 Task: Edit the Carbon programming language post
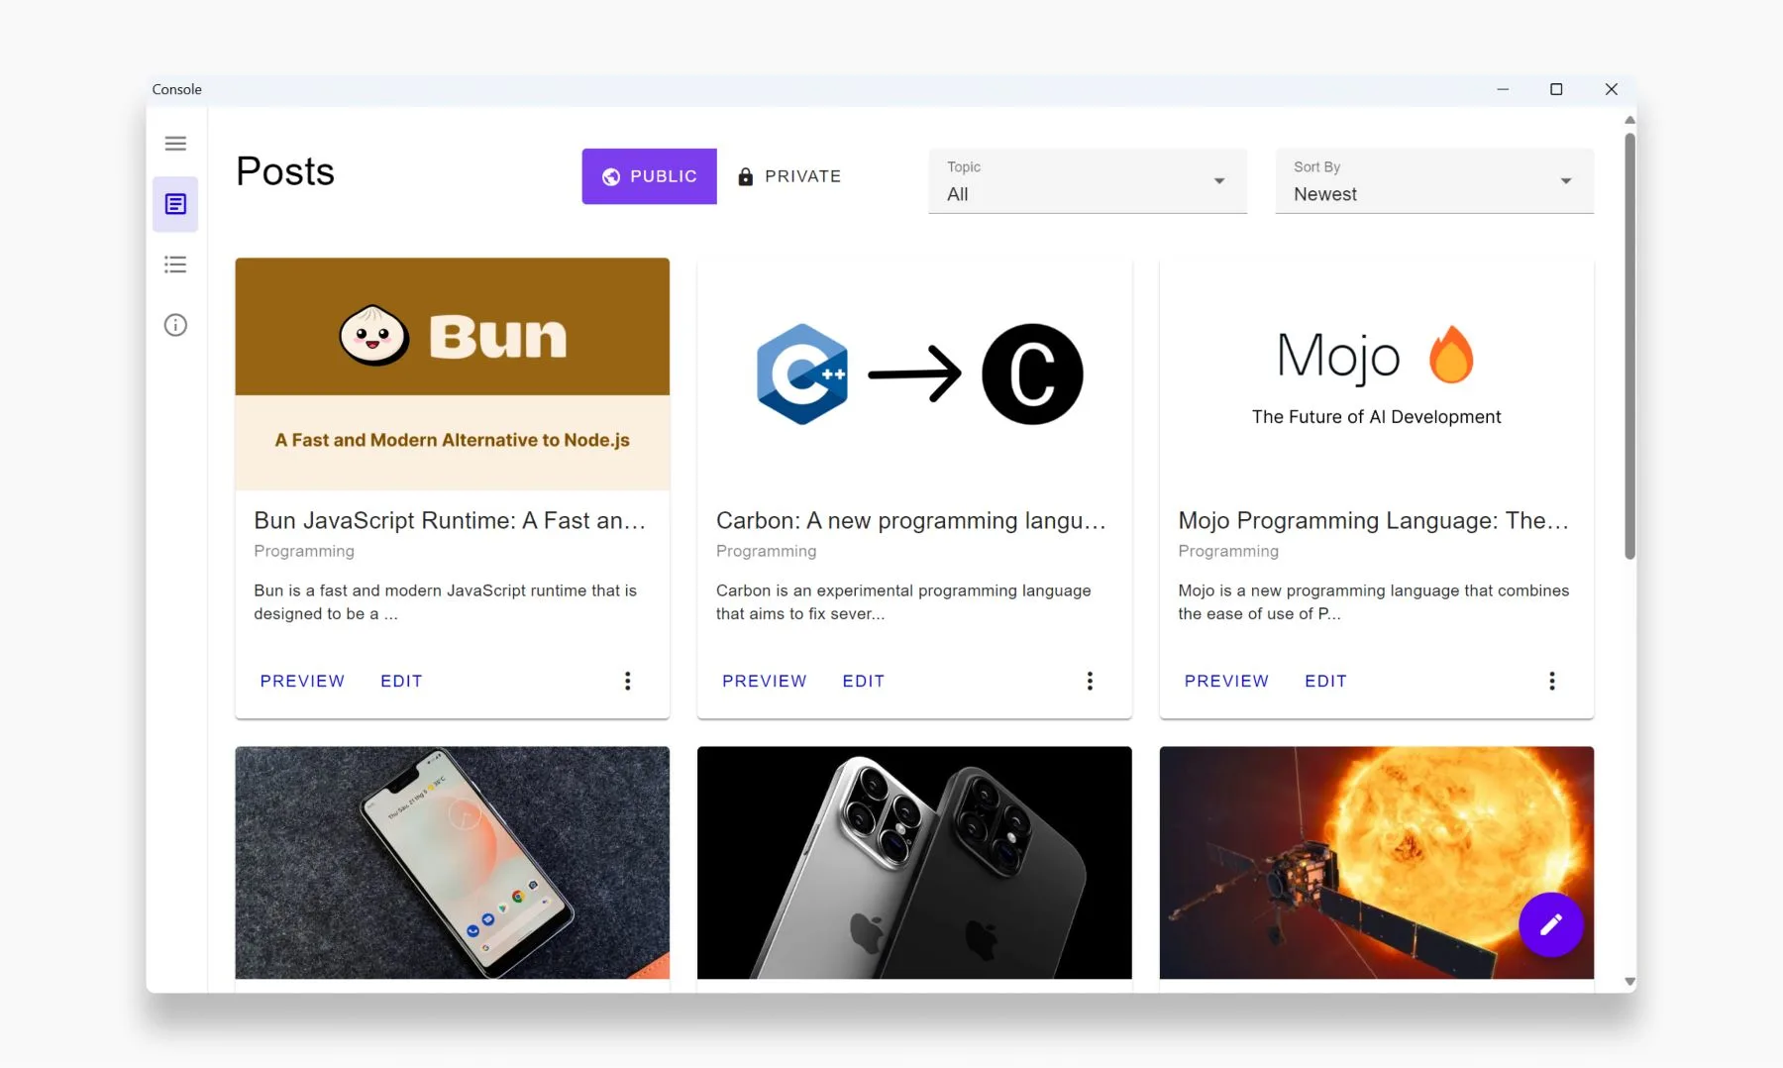tap(863, 681)
